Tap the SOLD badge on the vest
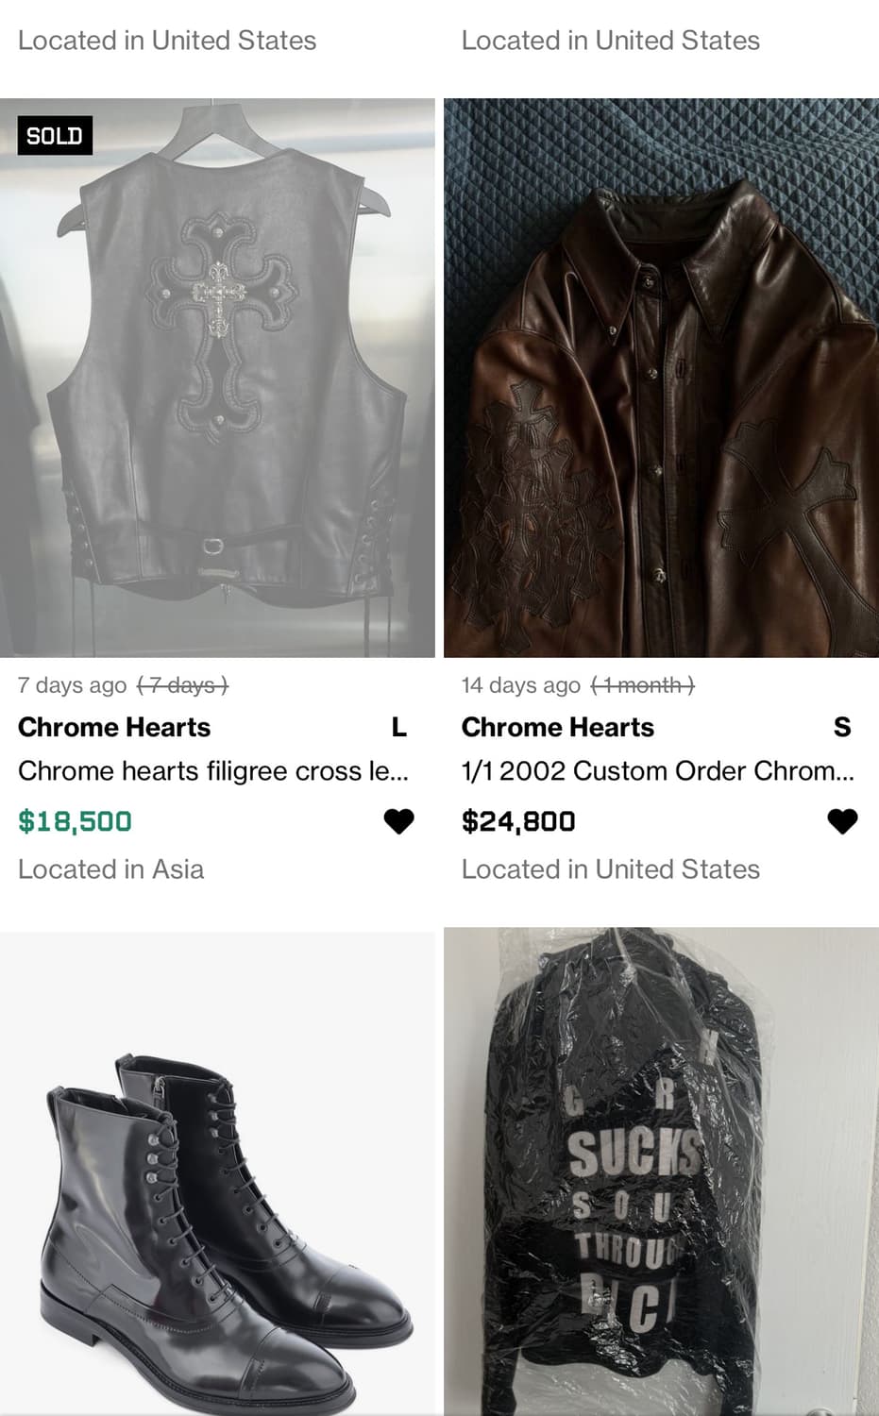Image resolution: width=879 pixels, height=1416 pixels. click(x=55, y=136)
